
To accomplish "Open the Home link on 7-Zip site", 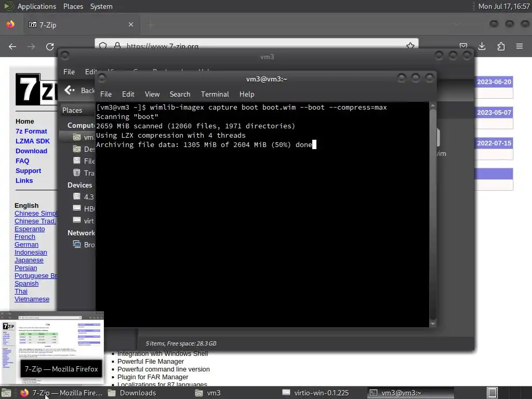I will 24,122.
